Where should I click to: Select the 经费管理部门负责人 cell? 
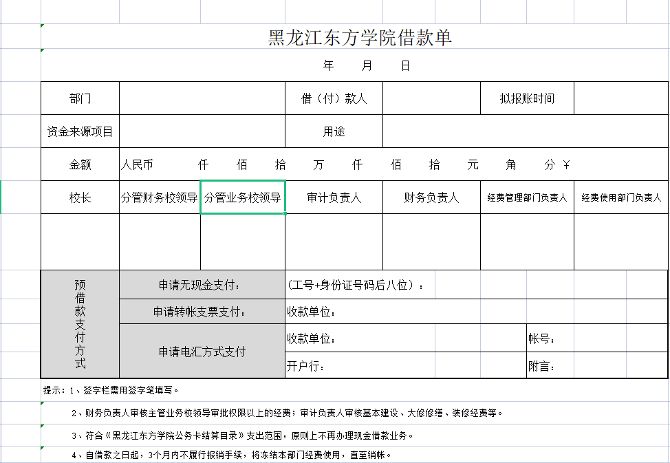[x=528, y=197]
